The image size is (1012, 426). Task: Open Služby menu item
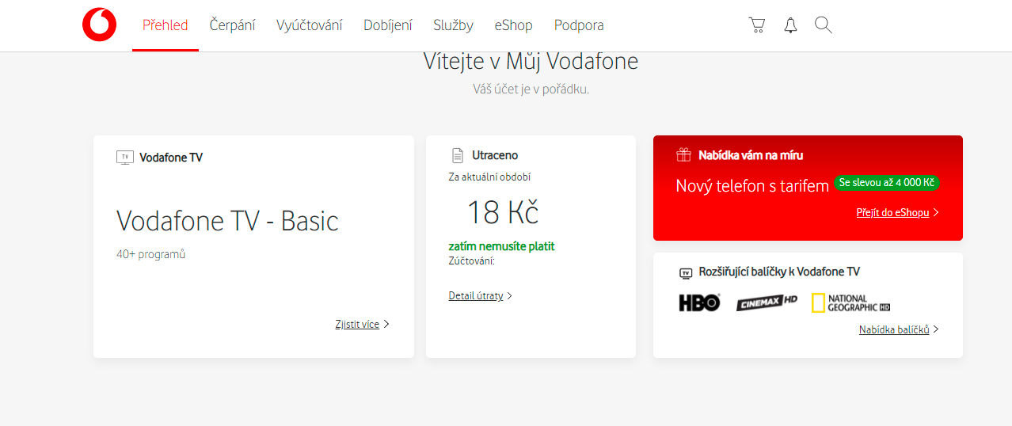453,25
